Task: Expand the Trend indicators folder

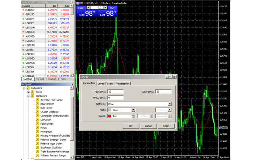Action: pos(29,92)
